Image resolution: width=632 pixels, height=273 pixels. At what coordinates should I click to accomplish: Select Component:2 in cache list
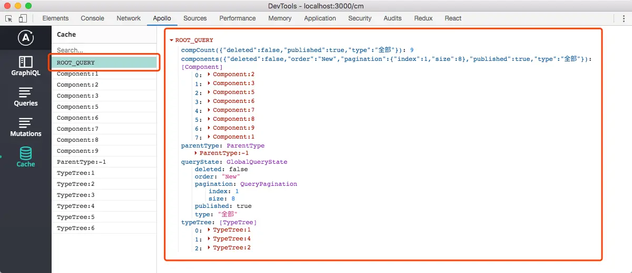point(104,85)
